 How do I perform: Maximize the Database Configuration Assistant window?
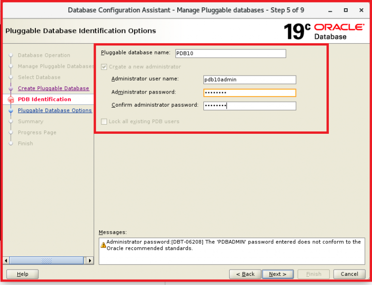point(346,10)
